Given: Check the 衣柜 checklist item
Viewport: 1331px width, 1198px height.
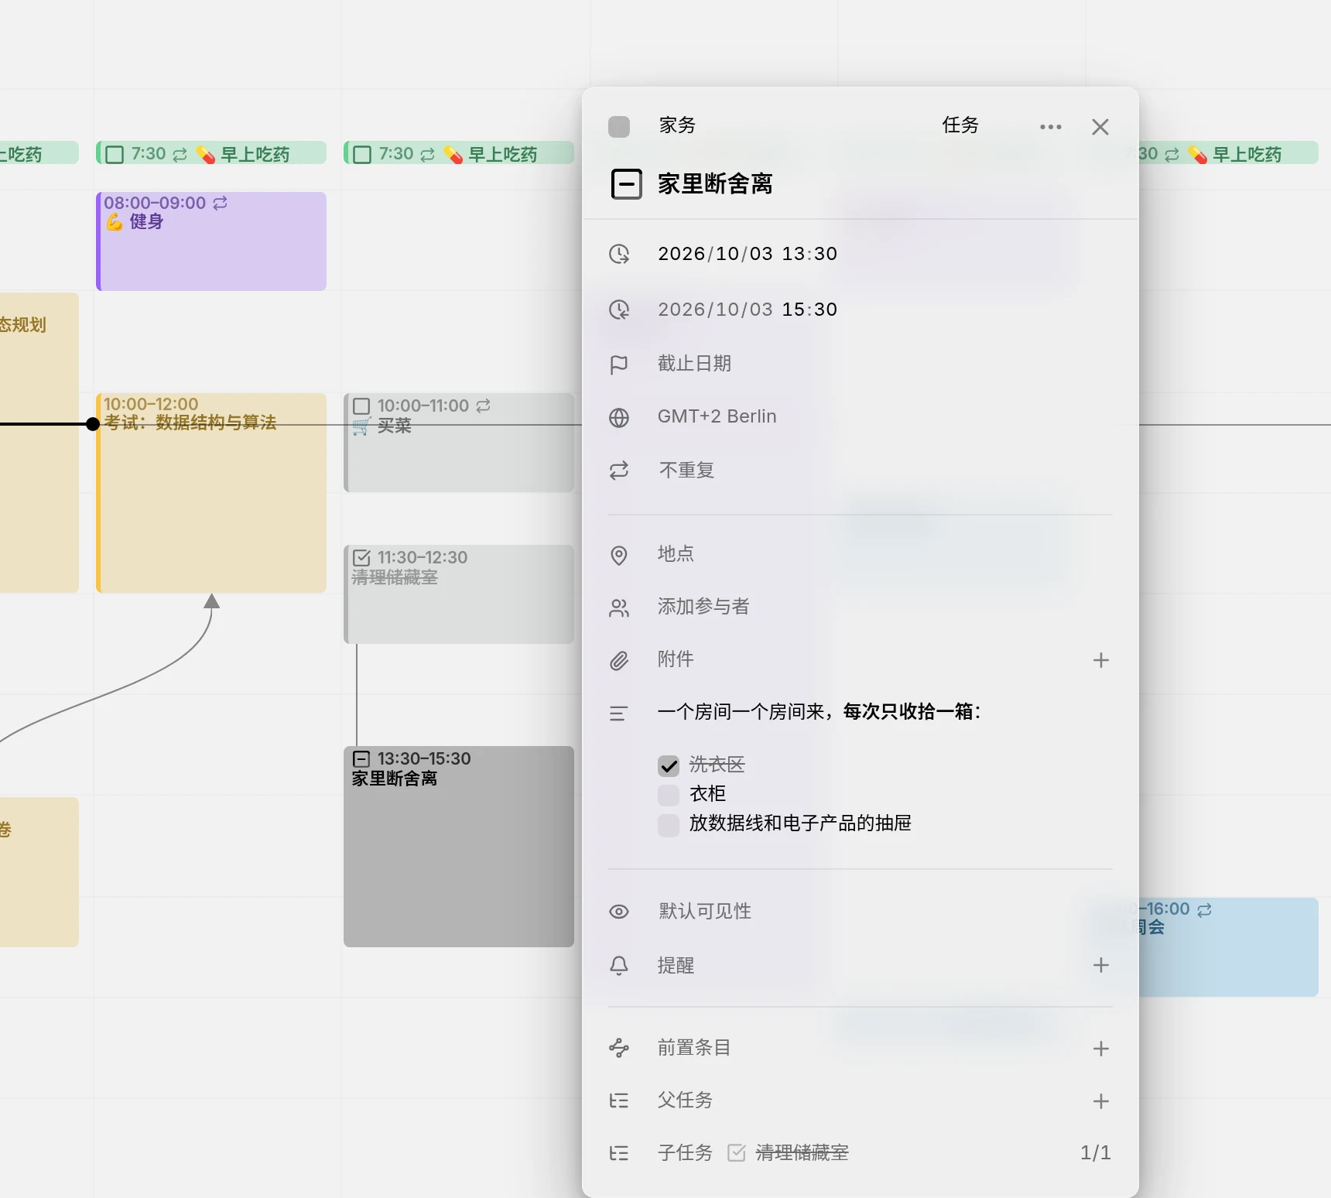Looking at the screenshot, I should [x=669, y=795].
